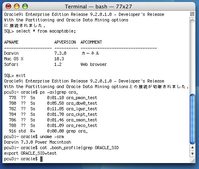Click the red close window button
The height and width of the screenshot is (169, 199).
pyautogui.click(x=8, y=6)
